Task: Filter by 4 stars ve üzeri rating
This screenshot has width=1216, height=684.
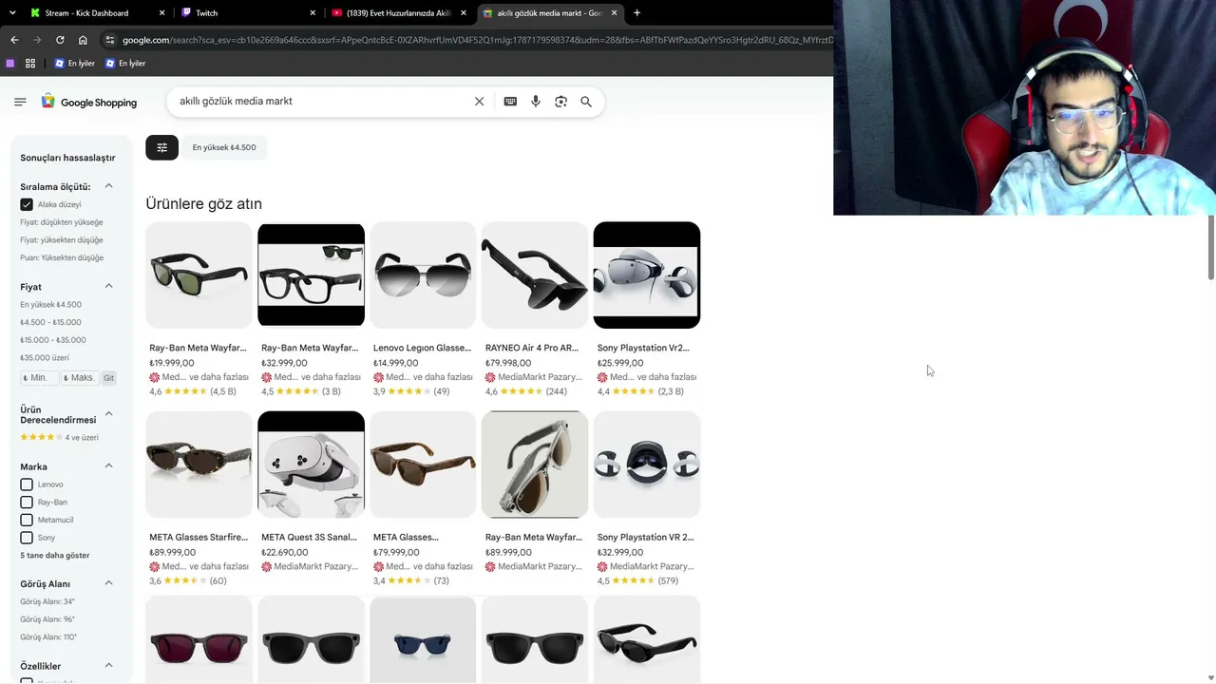Action: [x=59, y=438]
